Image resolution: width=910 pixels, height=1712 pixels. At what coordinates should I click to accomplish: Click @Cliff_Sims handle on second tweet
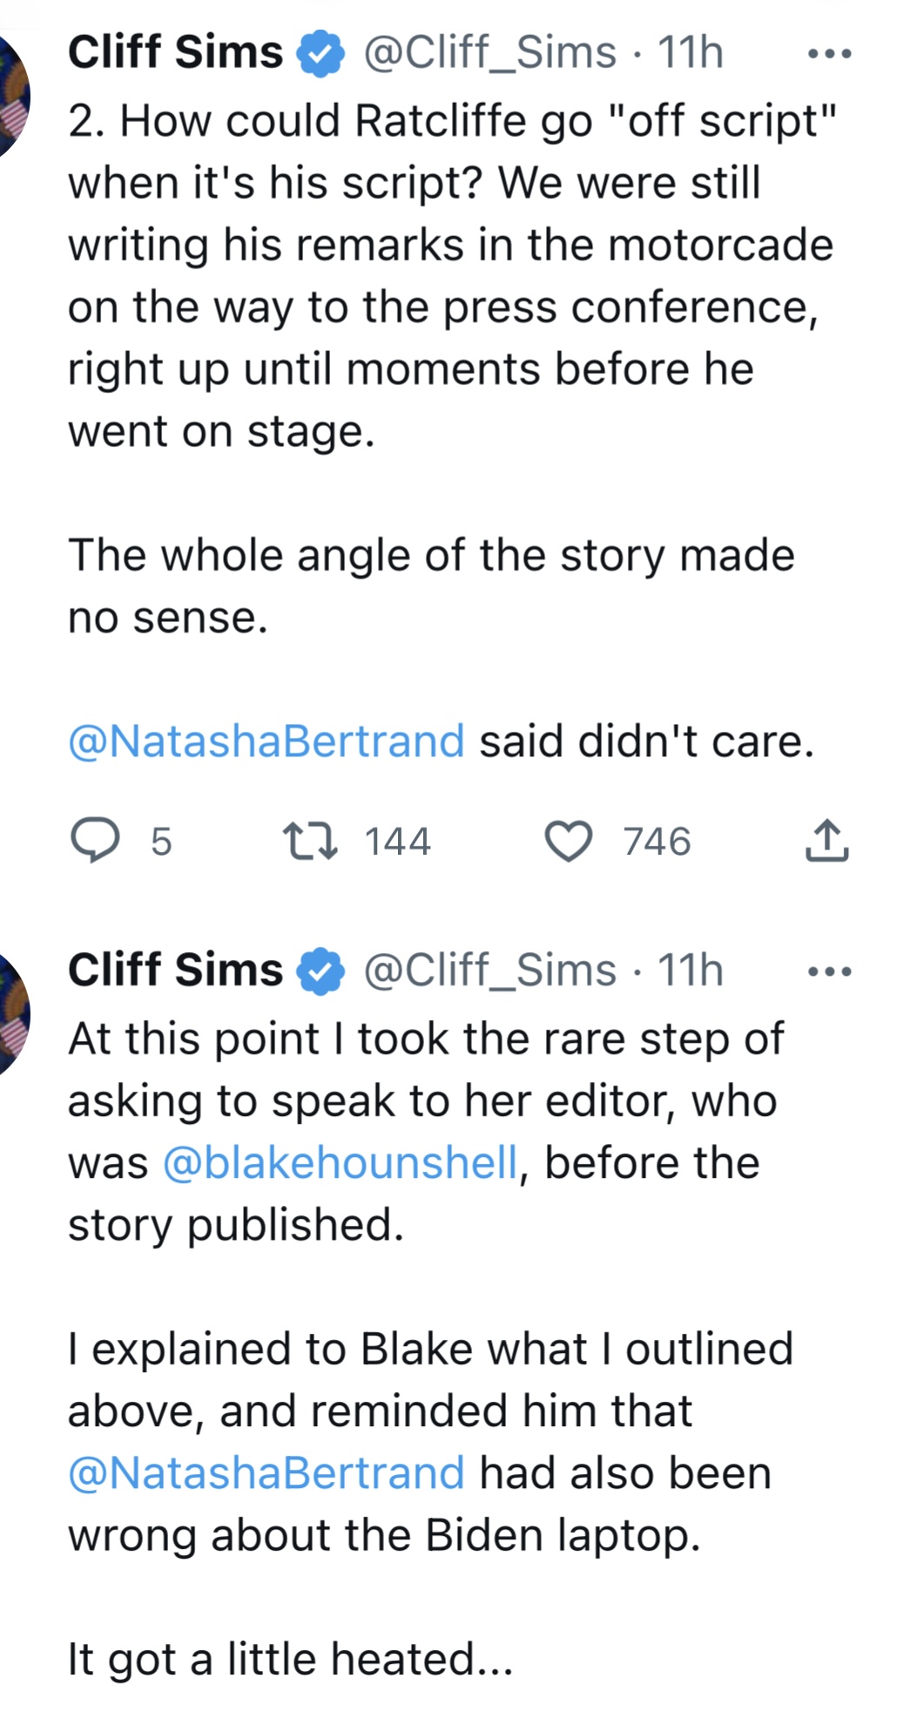tap(489, 970)
